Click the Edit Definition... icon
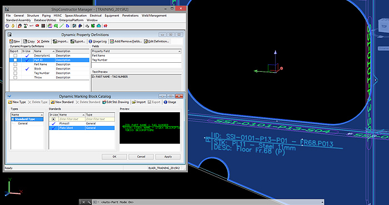 point(146,42)
